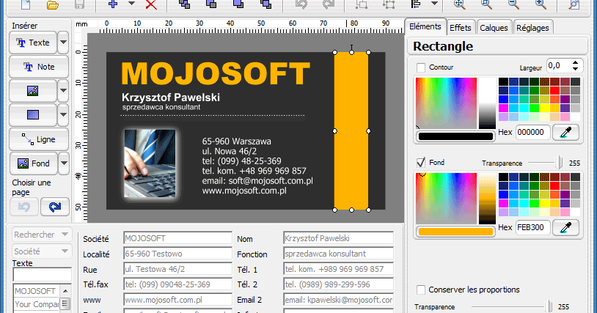Insert a Note element
Viewport: 597px width, 313px height.
tap(39, 67)
